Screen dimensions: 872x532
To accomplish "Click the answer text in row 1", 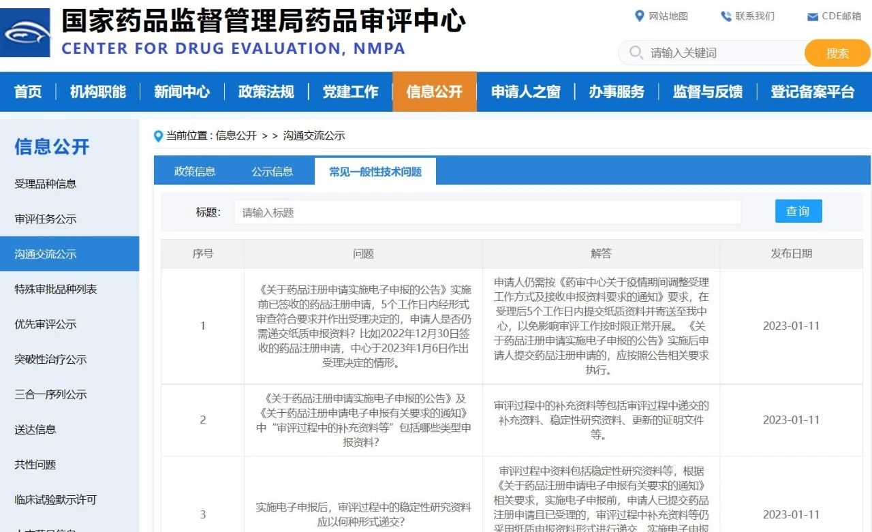I will pyautogui.click(x=601, y=326).
